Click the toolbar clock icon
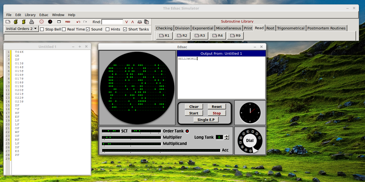 [x=50, y=22]
